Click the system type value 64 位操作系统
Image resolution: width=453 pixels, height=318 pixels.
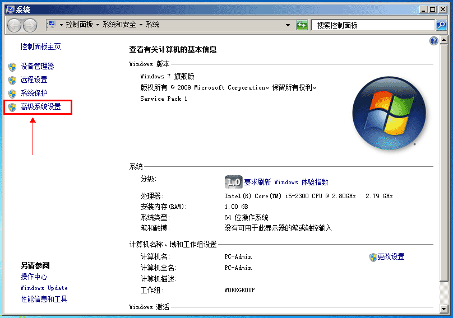point(247,217)
